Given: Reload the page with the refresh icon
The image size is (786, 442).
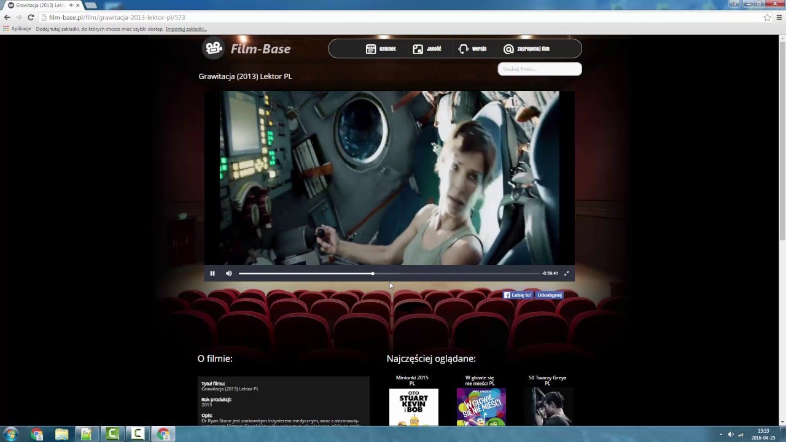Looking at the screenshot, I should [31, 17].
